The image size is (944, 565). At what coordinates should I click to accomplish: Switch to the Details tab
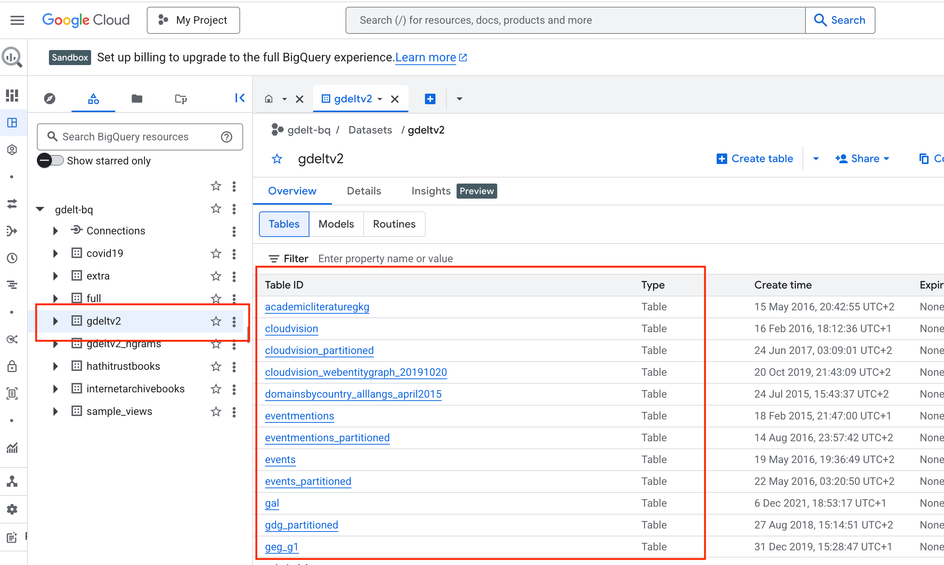364,191
